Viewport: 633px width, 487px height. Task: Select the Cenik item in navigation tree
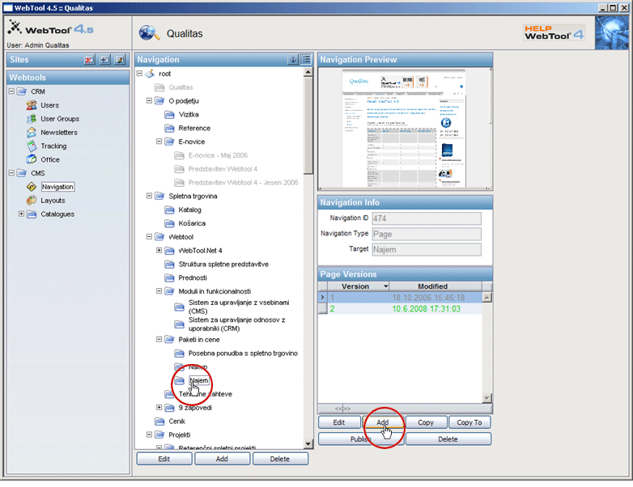177,421
